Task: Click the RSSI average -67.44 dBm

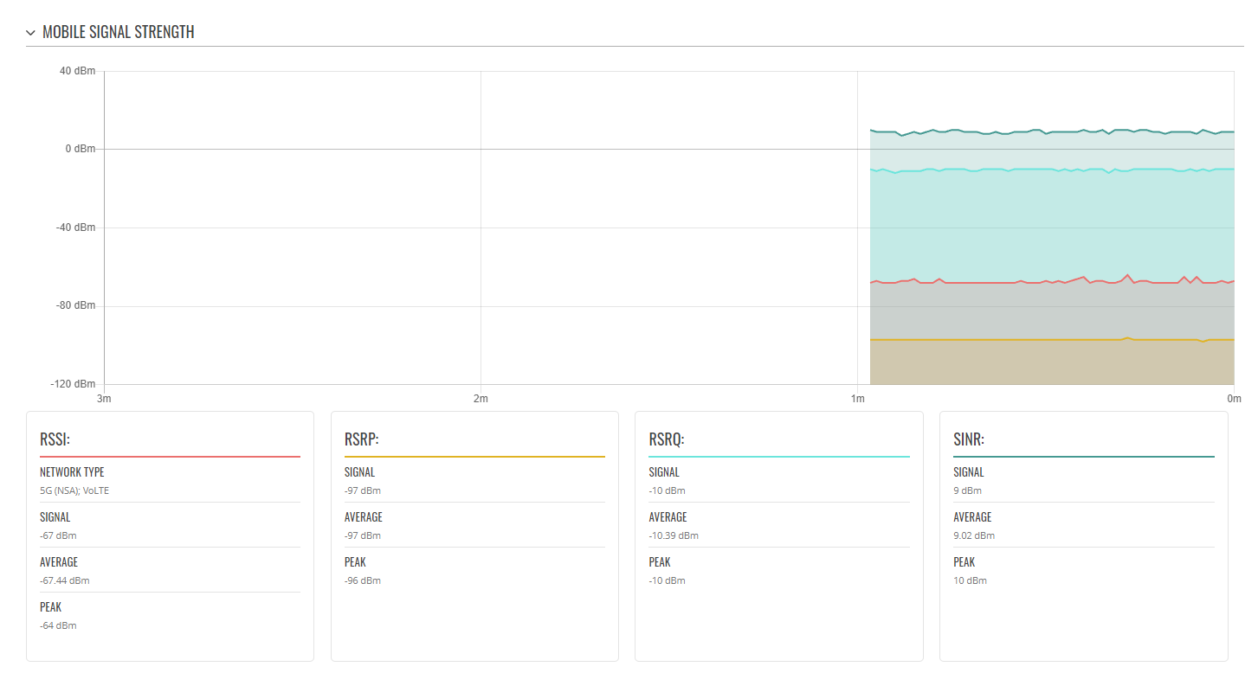Action: coord(64,580)
